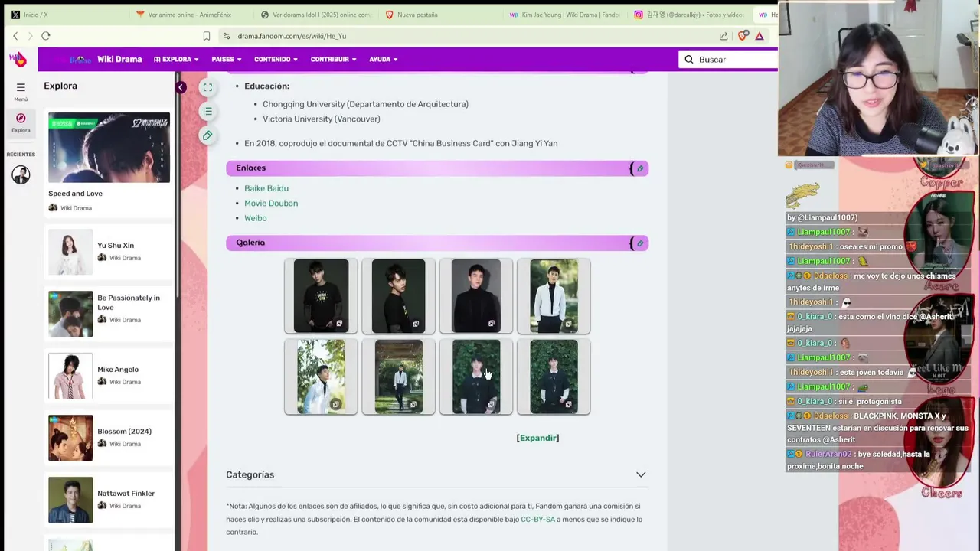Open the Contenido dropdown menu
The height and width of the screenshot is (551, 980).
coord(276,60)
